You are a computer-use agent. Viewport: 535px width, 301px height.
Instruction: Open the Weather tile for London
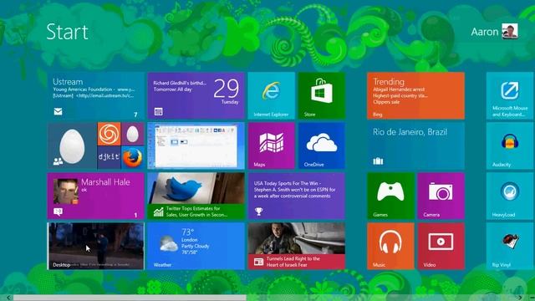point(196,246)
